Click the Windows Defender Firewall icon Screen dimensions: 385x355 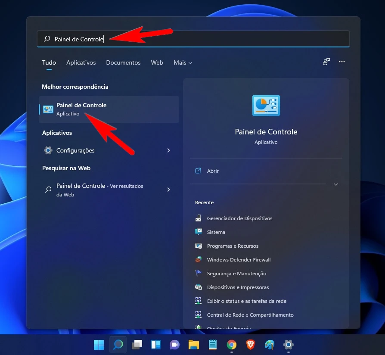point(199,259)
